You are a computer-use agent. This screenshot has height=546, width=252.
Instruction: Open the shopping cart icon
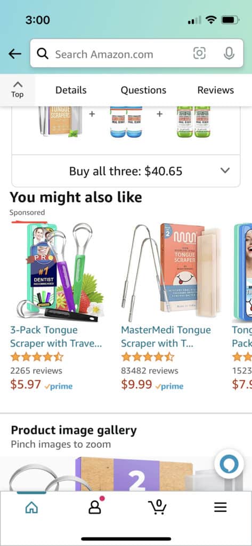click(x=157, y=507)
